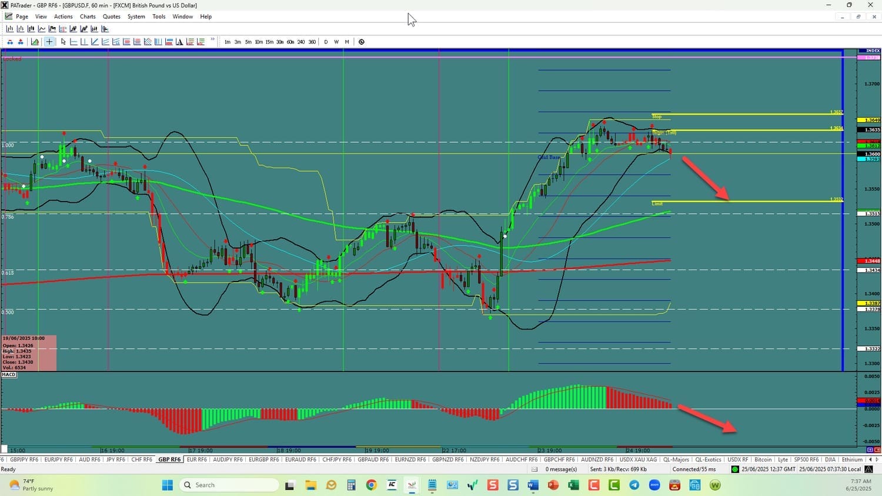Select the arrow pointer tool
This screenshot has height=496, width=882.
tap(64, 42)
